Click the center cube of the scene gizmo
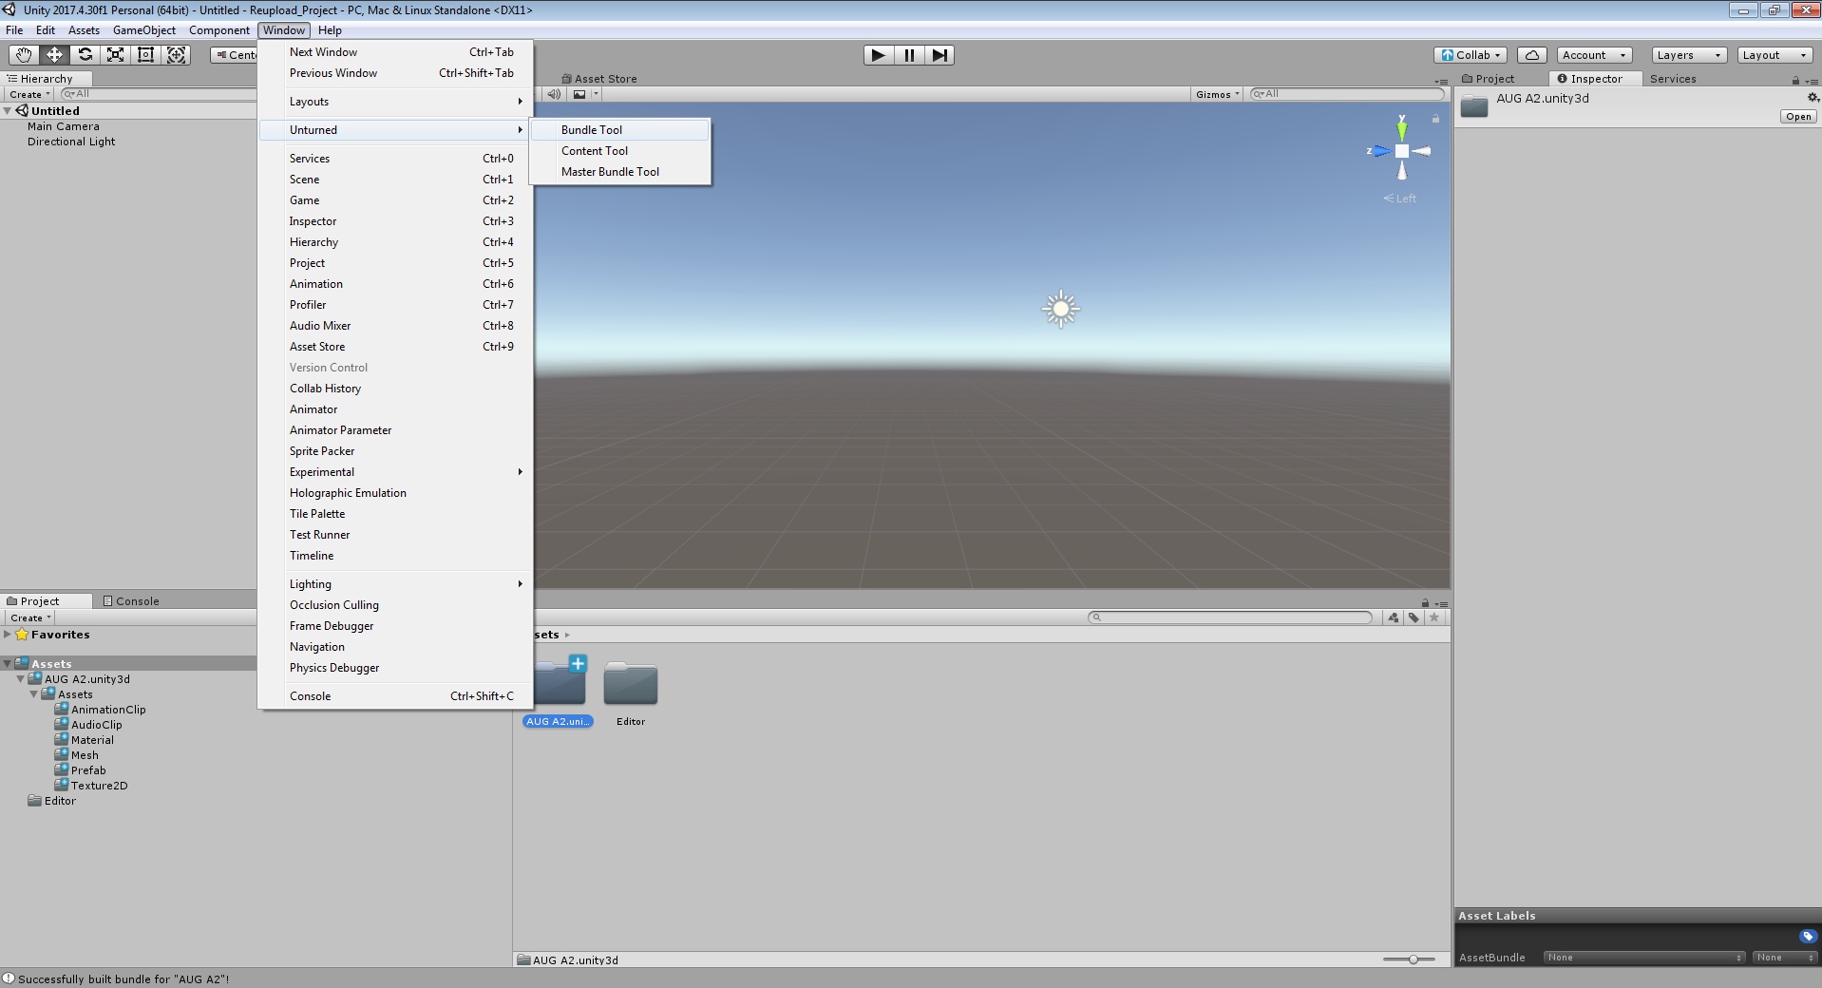 point(1402,151)
